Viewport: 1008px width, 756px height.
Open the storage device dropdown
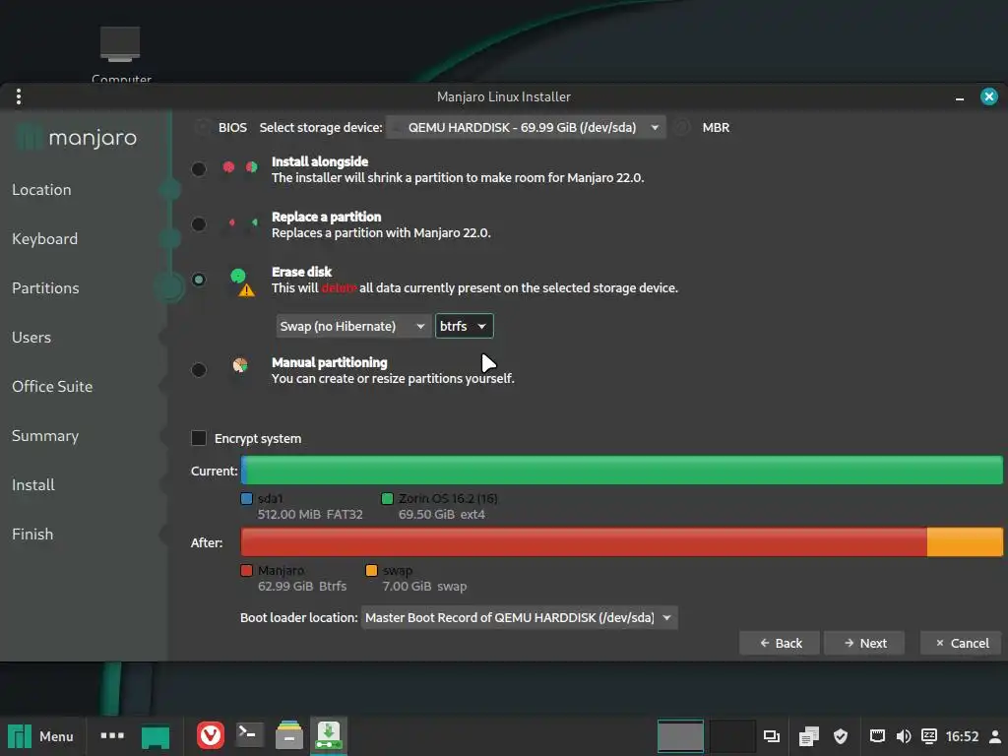[526, 127]
